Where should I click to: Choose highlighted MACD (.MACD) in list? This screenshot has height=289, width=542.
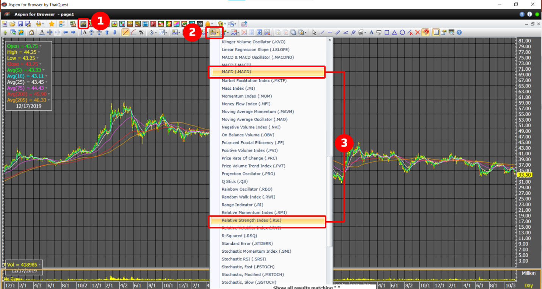click(x=236, y=72)
